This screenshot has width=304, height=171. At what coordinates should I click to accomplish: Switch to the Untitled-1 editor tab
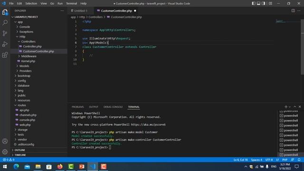pyautogui.click(x=80, y=10)
